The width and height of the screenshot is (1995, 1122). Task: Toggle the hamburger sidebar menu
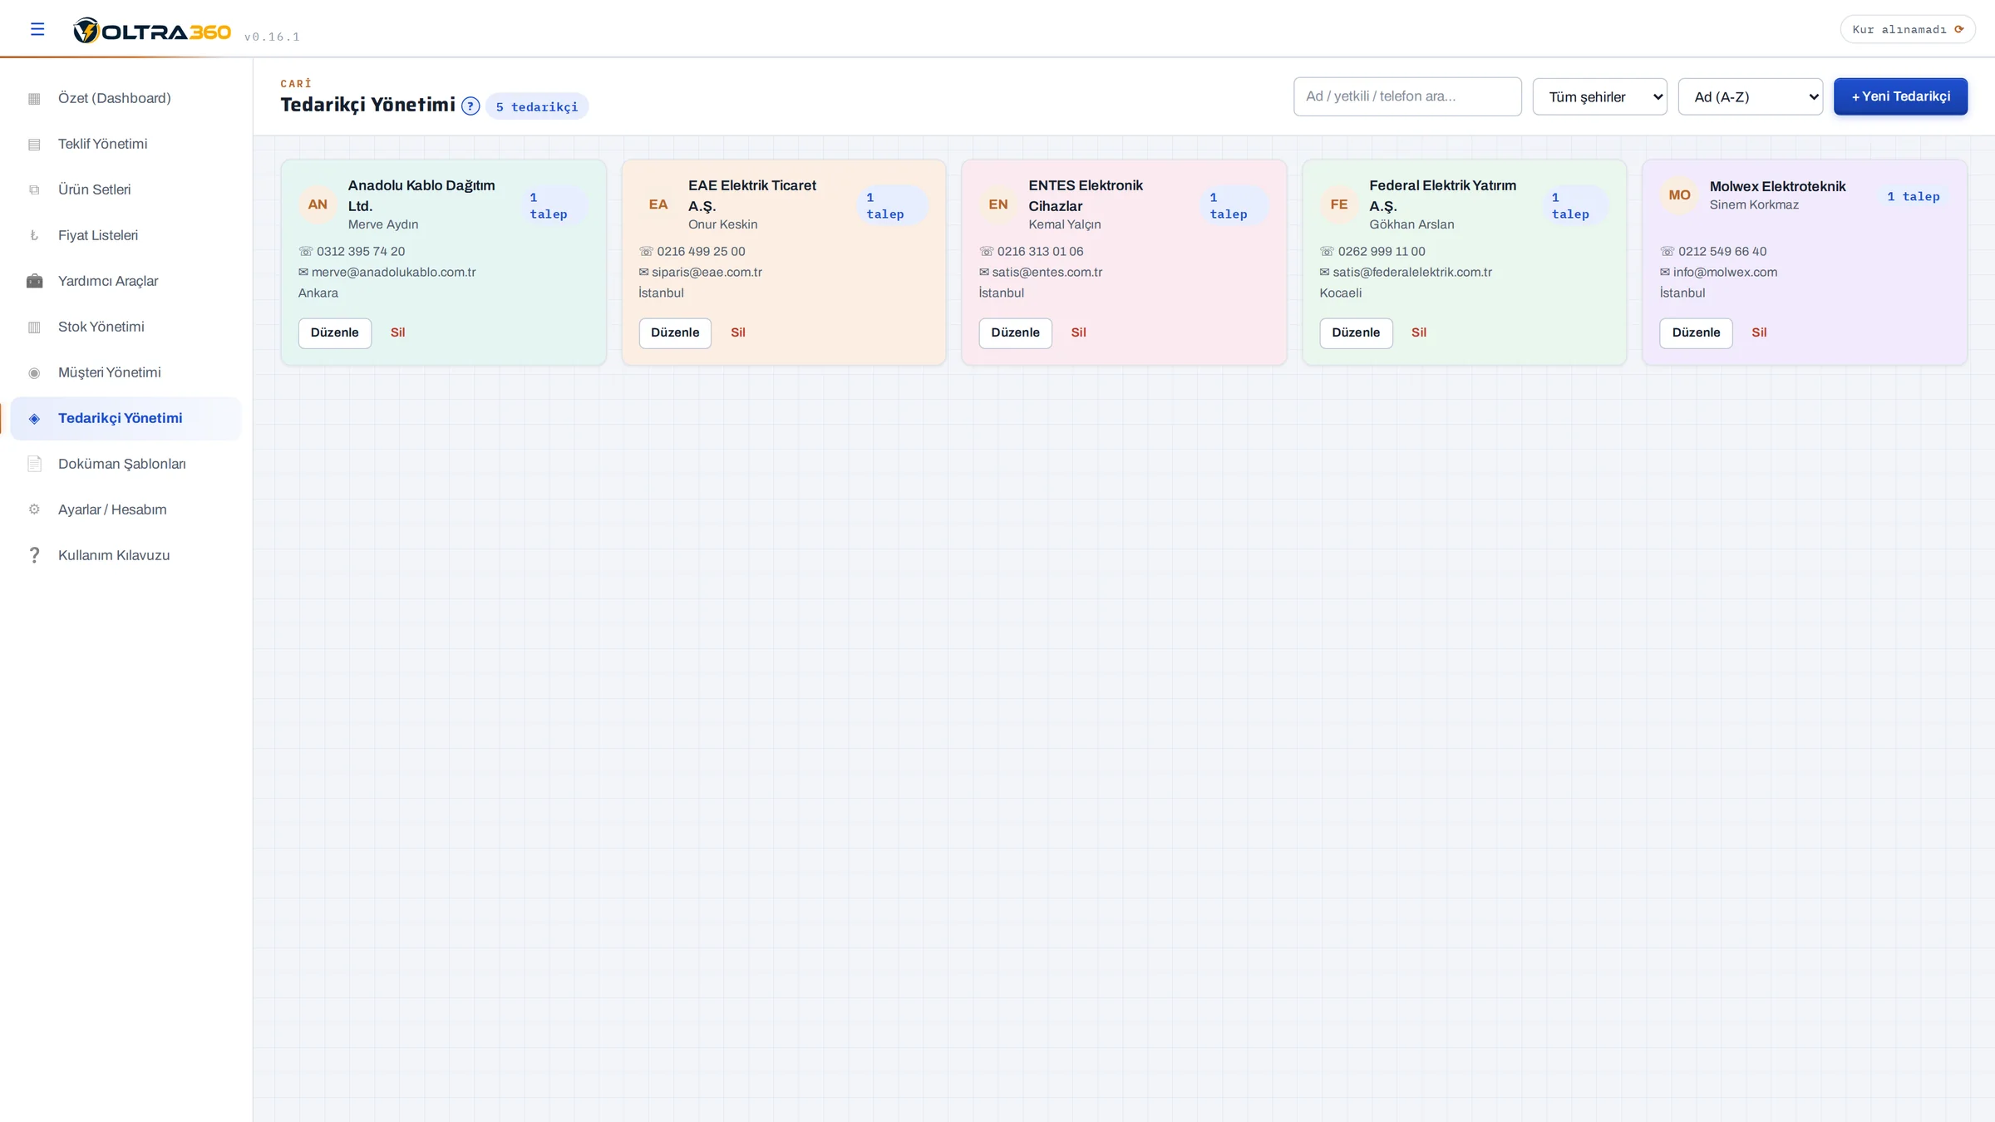(x=37, y=29)
